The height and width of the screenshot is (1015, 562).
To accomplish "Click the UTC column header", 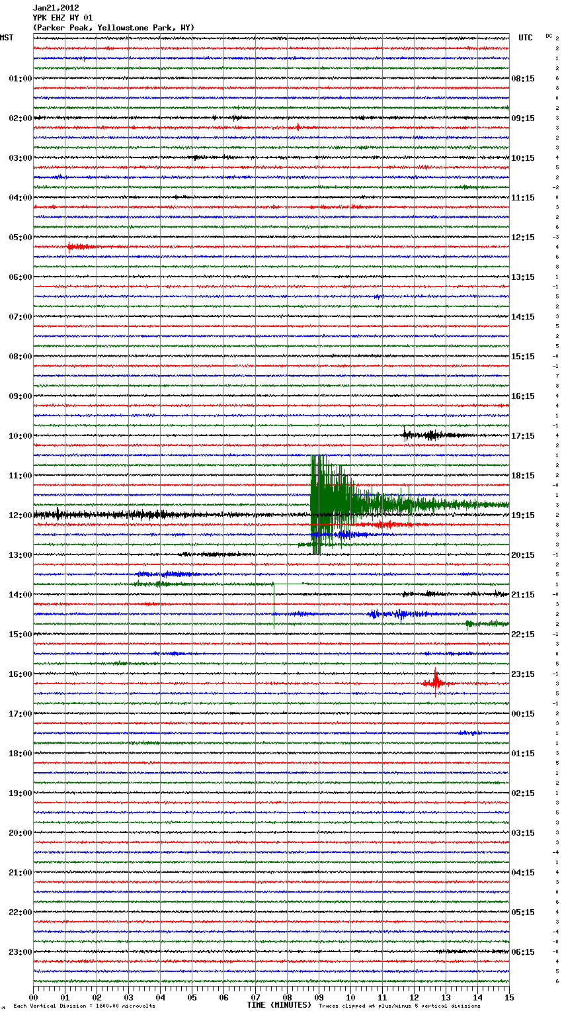I will 525,38.
